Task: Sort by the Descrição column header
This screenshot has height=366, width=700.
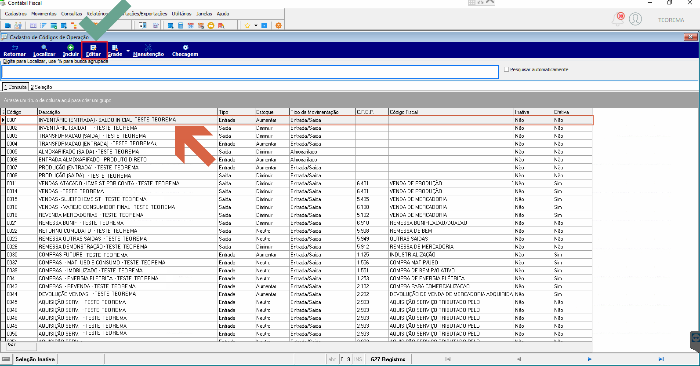Action: [x=127, y=112]
